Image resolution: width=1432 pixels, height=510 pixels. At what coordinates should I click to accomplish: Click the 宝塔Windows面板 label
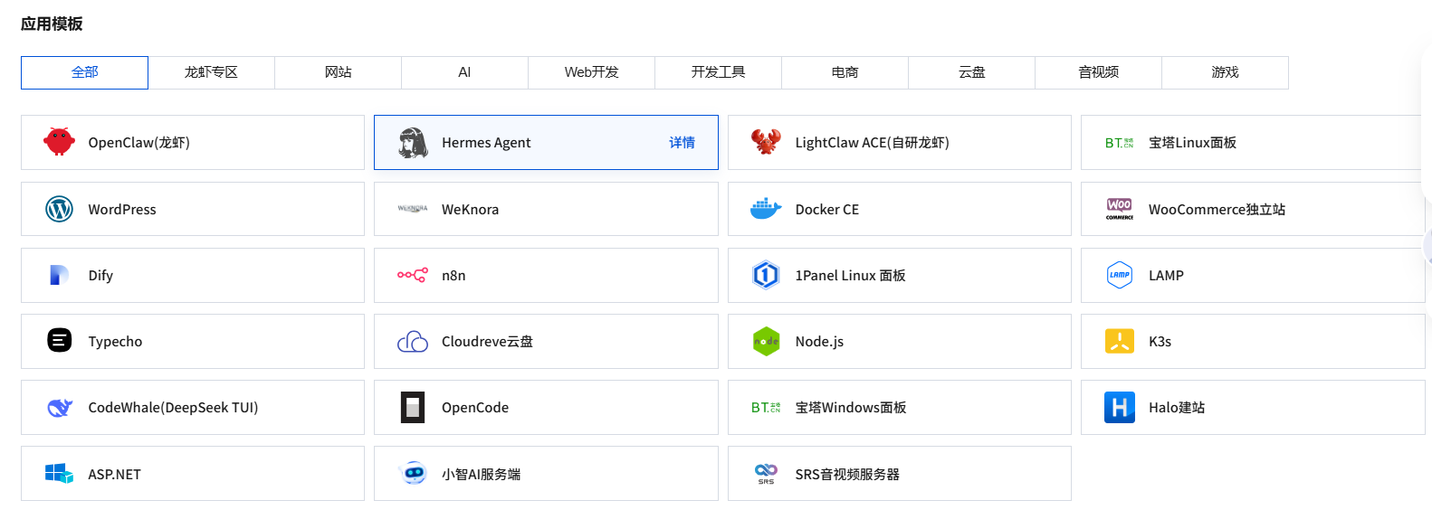click(850, 408)
